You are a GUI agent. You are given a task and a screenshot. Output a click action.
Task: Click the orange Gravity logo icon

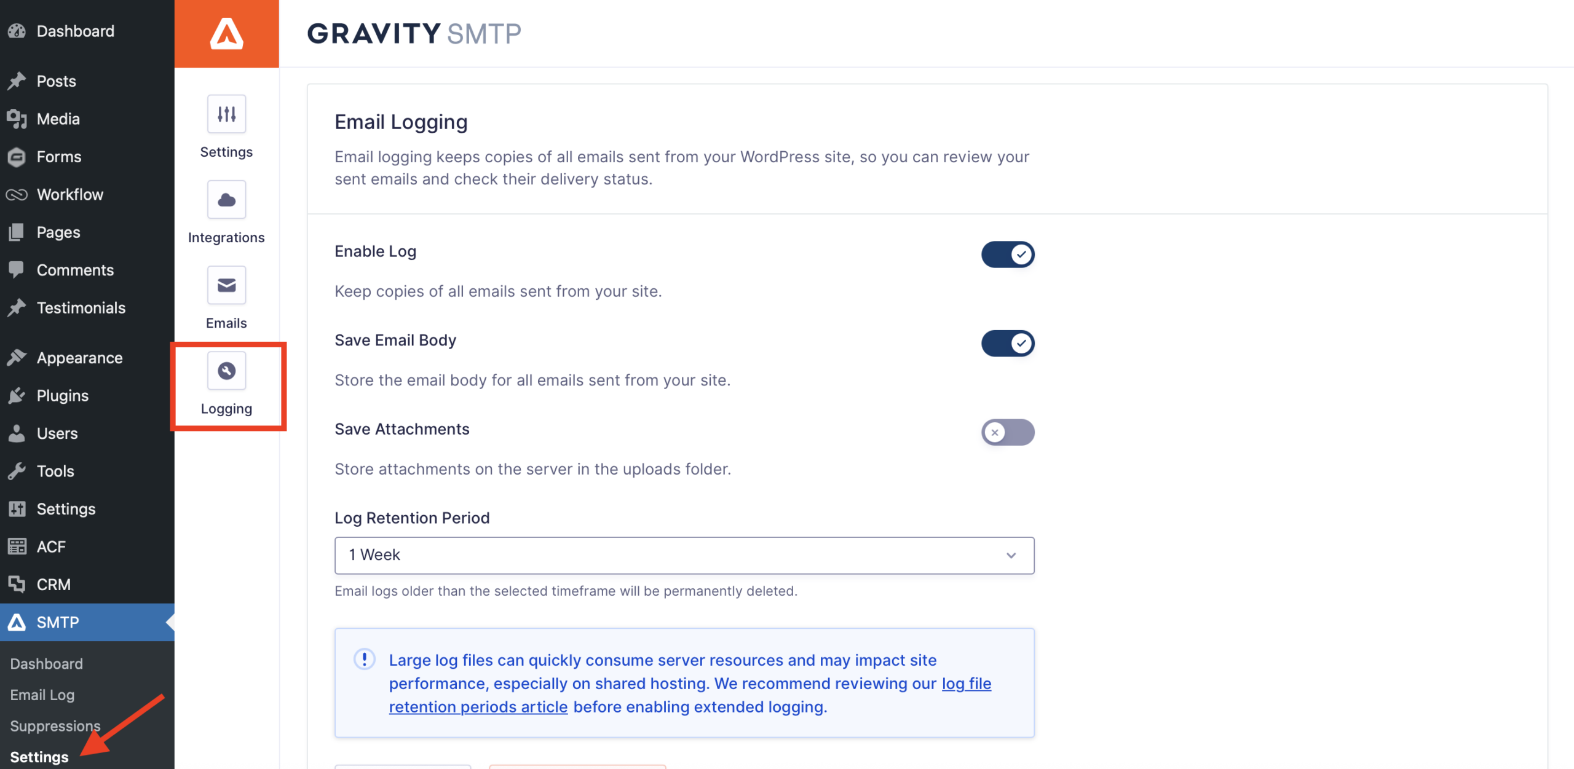[x=226, y=33]
